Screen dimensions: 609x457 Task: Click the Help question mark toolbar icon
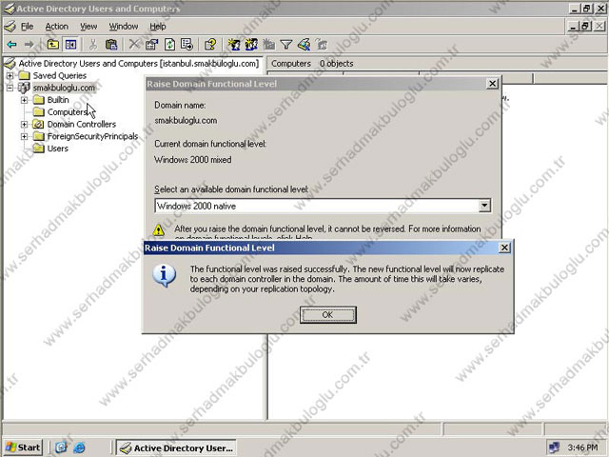tap(210, 45)
